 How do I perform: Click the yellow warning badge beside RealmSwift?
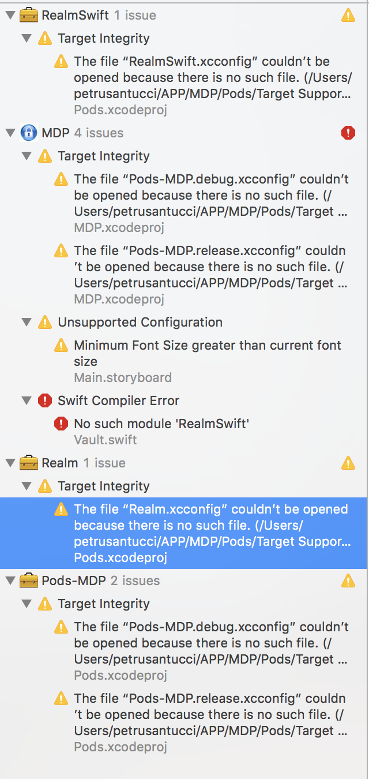tap(348, 16)
